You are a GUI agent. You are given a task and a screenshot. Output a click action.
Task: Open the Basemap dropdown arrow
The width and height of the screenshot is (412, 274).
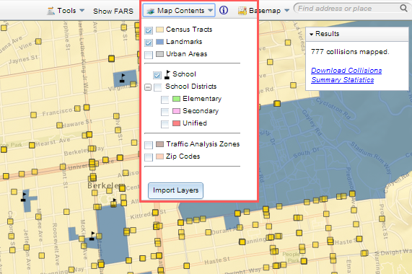(287, 11)
